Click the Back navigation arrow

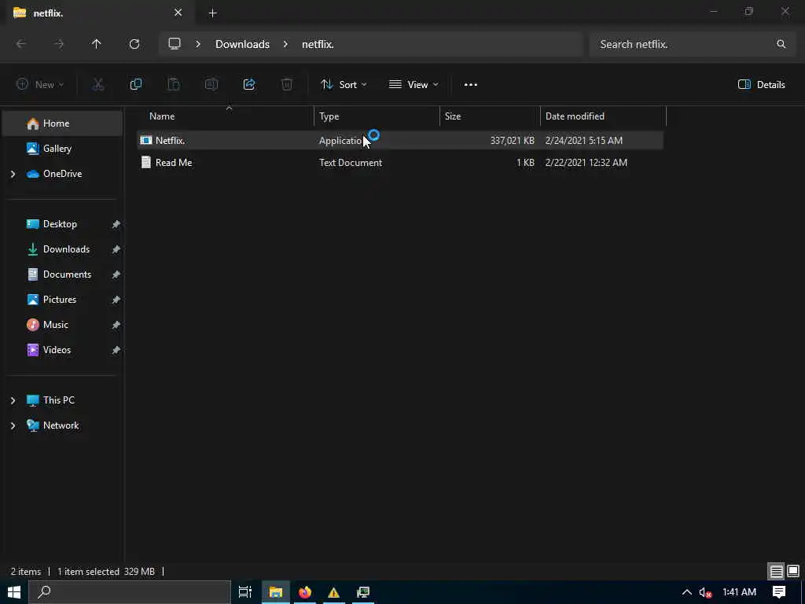pos(21,44)
